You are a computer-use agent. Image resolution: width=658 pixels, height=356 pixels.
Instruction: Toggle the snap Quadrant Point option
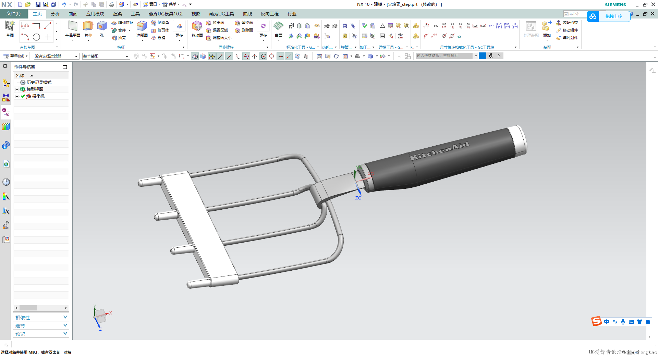272,56
